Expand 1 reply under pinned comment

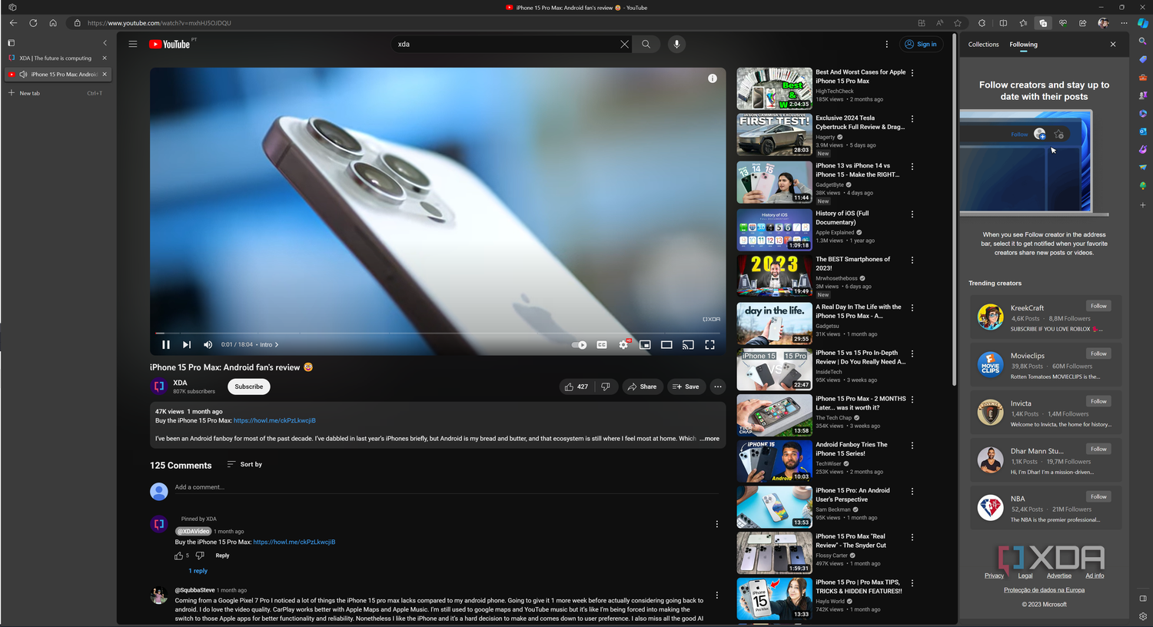click(x=198, y=571)
